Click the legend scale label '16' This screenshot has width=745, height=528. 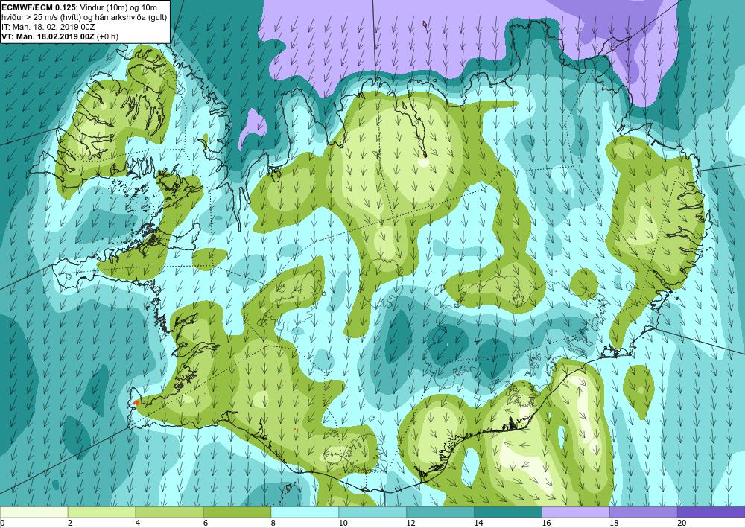tap(546, 523)
